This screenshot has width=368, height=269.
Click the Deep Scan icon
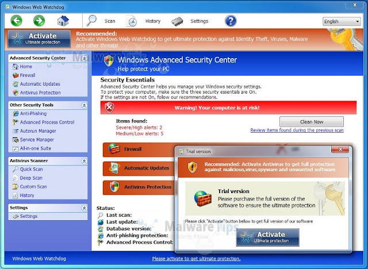[x=16, y=178]
